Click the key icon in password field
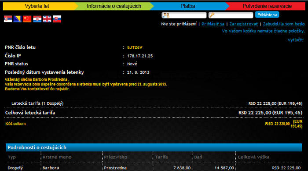The width and height of the screenshot is (308, 171). [212, 15]
